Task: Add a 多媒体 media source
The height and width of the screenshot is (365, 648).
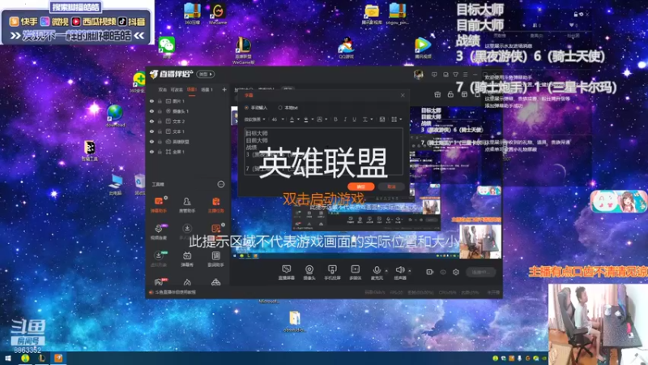Action: [x=355, y=273]
